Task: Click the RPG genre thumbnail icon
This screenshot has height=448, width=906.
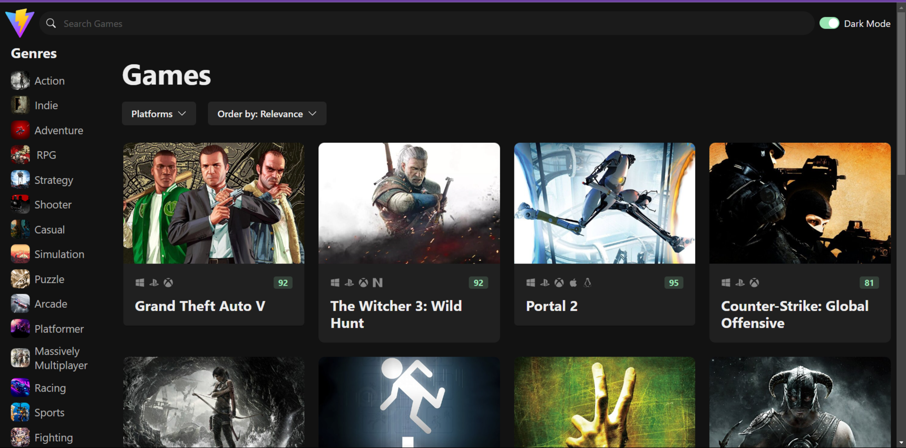Action: coord(20,155)
